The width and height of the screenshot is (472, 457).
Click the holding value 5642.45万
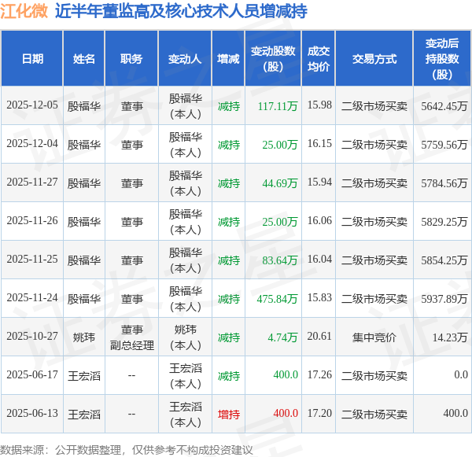(x=444, y=106)
